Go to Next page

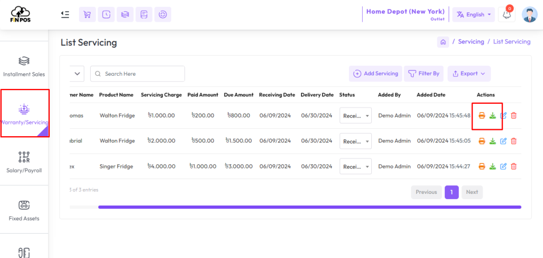coord(471,192)
